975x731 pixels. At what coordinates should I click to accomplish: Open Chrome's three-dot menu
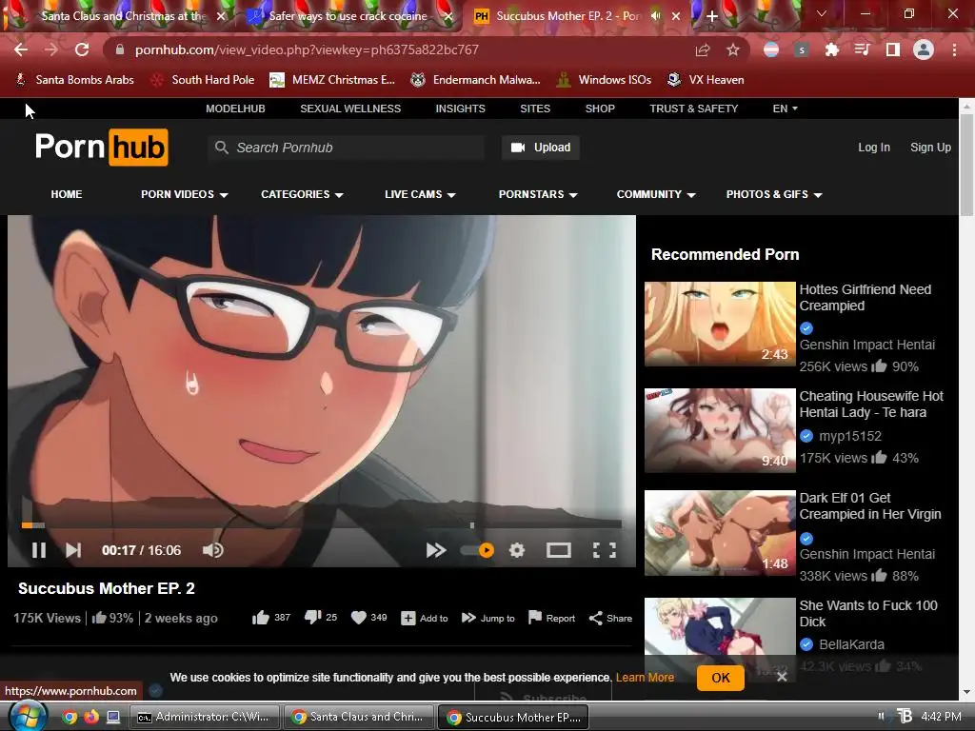tap(954, 49)
